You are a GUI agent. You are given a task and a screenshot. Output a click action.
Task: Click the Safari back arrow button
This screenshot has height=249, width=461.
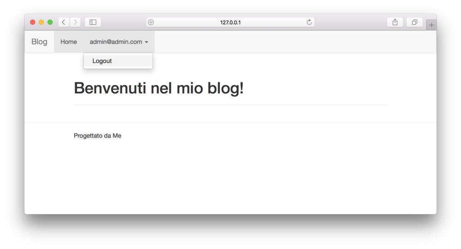[64, 22]
